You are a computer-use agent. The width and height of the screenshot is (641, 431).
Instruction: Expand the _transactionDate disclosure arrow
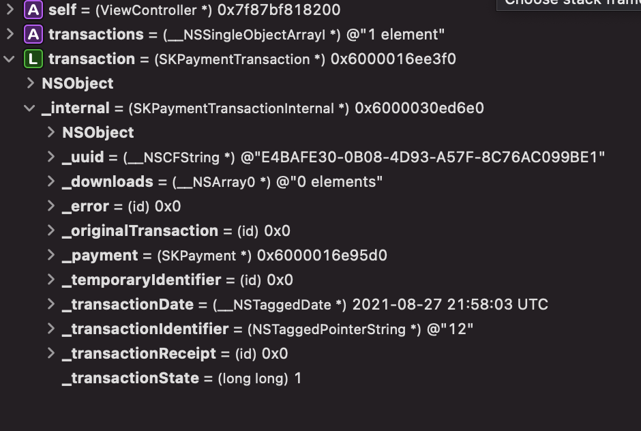(51, 304)
